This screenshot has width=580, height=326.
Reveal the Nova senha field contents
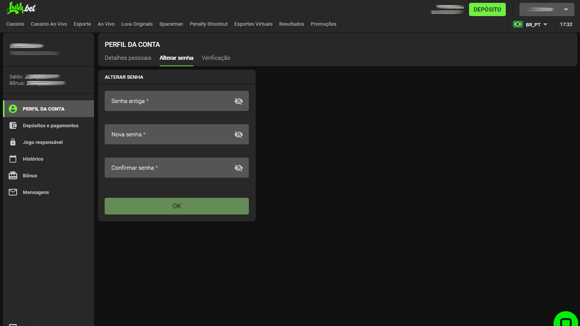(239, 135)
